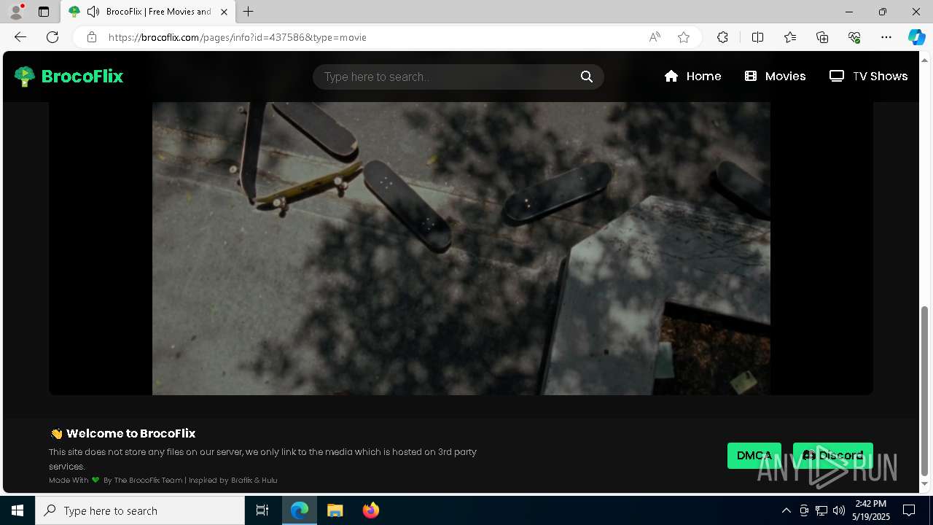Click the scrollbar down arrow

(x=925, y=484)
